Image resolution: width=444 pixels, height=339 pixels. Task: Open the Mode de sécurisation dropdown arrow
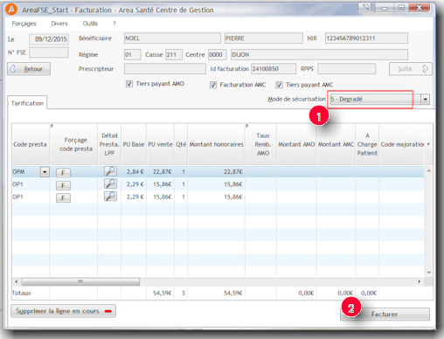click(x=425, y=100)
